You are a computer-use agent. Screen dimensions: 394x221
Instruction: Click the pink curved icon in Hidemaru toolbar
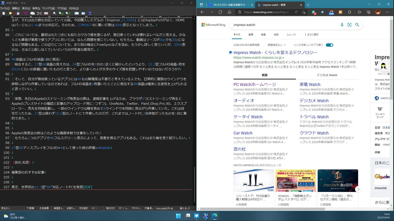pos(26,13)
